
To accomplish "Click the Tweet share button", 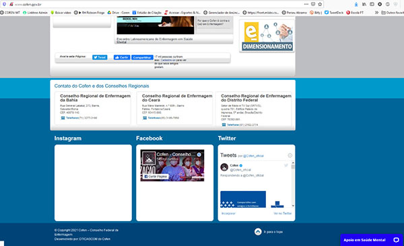I will (100, 57).
